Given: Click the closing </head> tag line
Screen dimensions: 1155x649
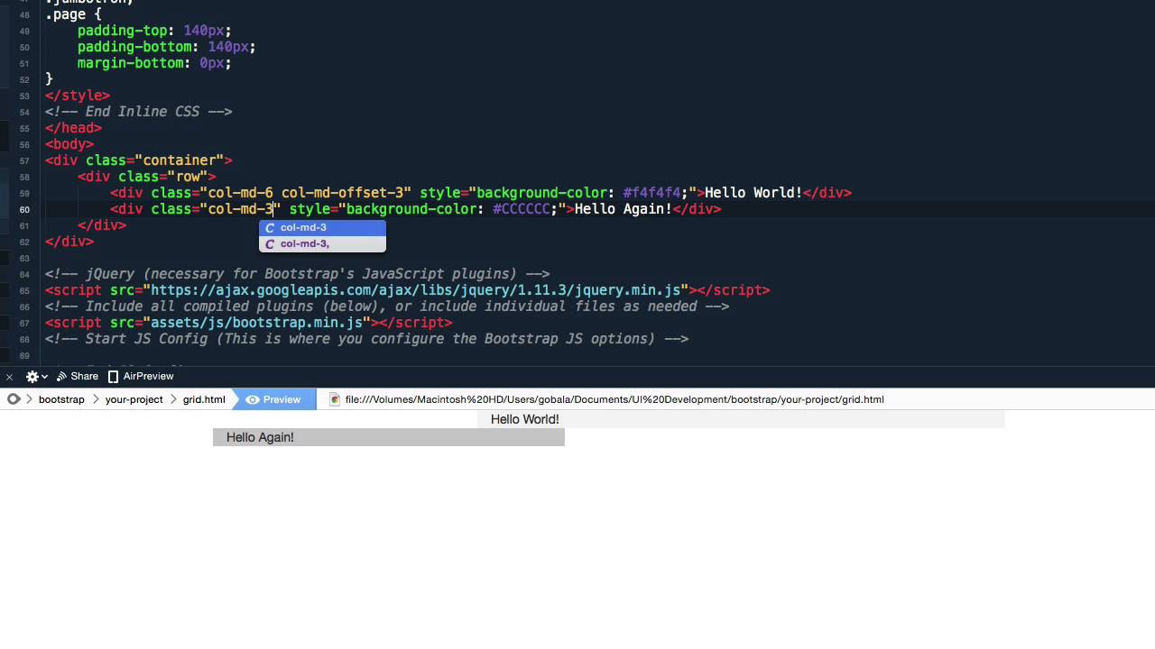Looking at the screenshot, I should coord(73,128).
